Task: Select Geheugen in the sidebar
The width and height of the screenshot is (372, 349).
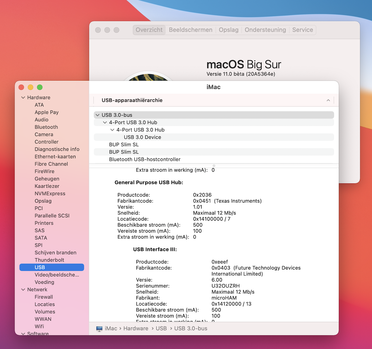Action: [47, 179]
